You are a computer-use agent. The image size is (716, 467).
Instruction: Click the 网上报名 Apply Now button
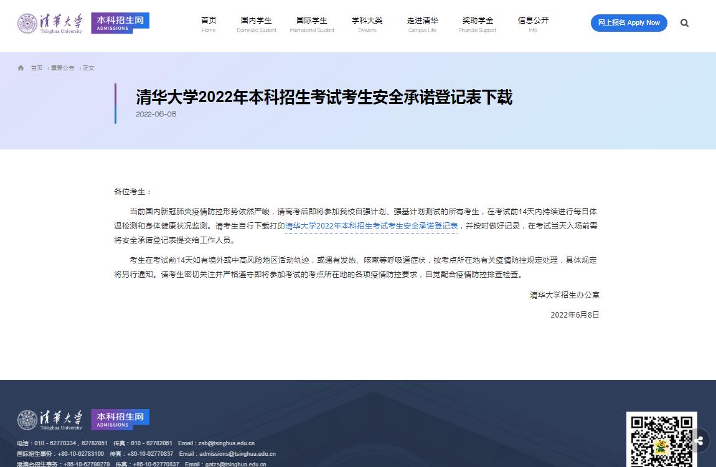point(629,23)
